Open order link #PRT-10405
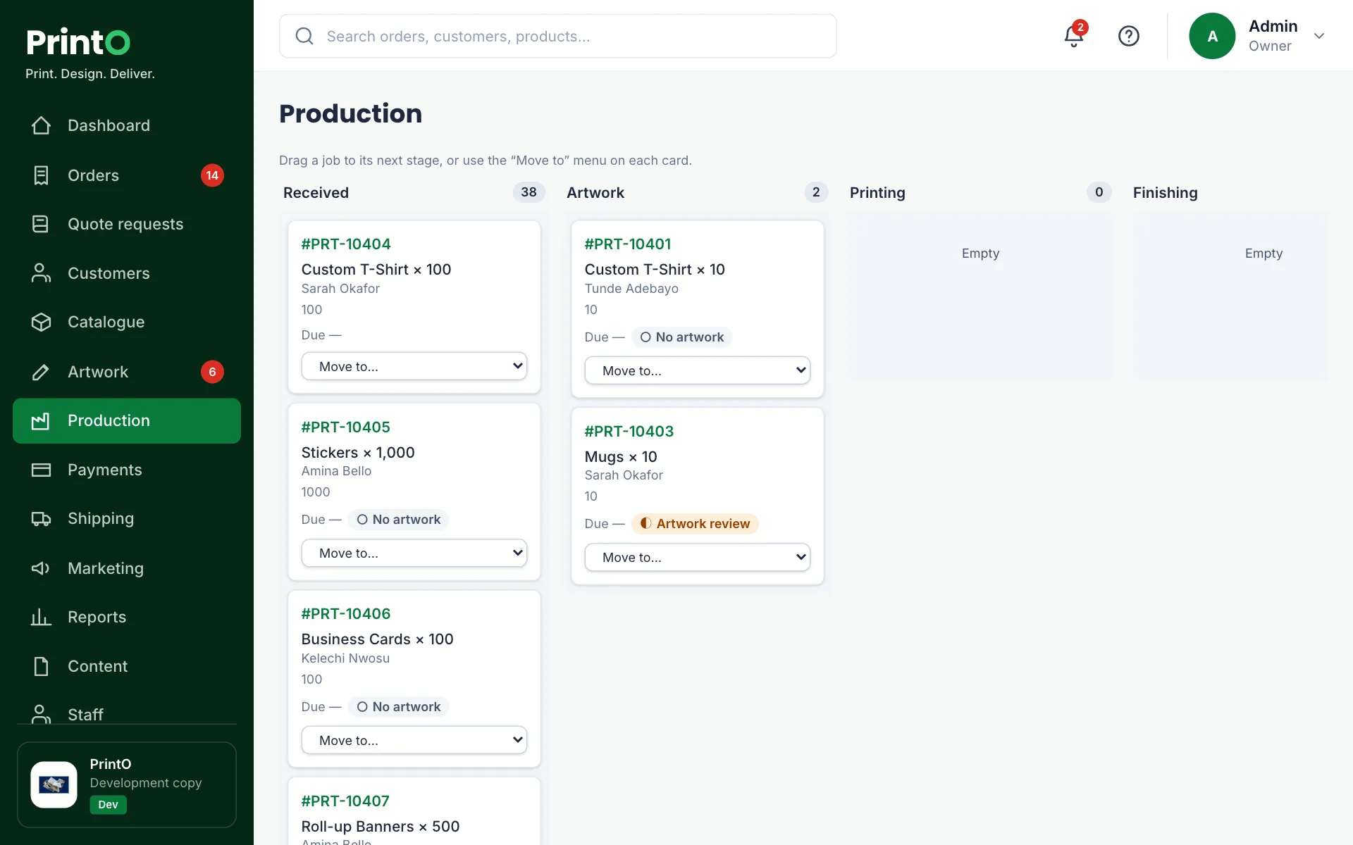Image resolution: width=1353 pixels, height=845 pixels. [346, 427]
